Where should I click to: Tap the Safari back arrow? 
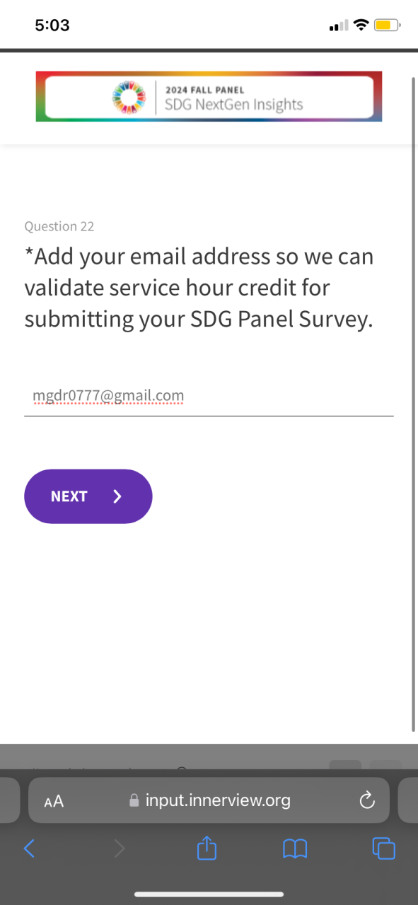click(x=29, y=848)
